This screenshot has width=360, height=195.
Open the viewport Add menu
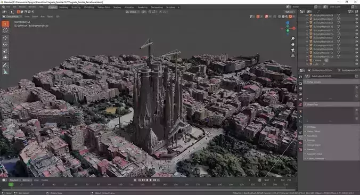(43, 17)
